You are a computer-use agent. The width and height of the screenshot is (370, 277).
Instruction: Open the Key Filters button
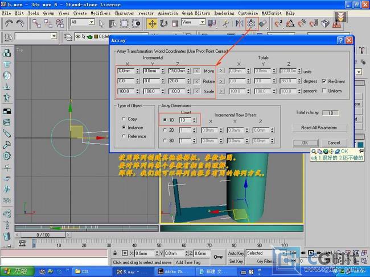[265, 261]
